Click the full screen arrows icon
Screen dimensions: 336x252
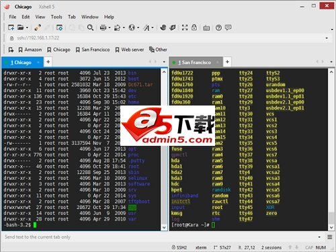(x=185, y=28)
